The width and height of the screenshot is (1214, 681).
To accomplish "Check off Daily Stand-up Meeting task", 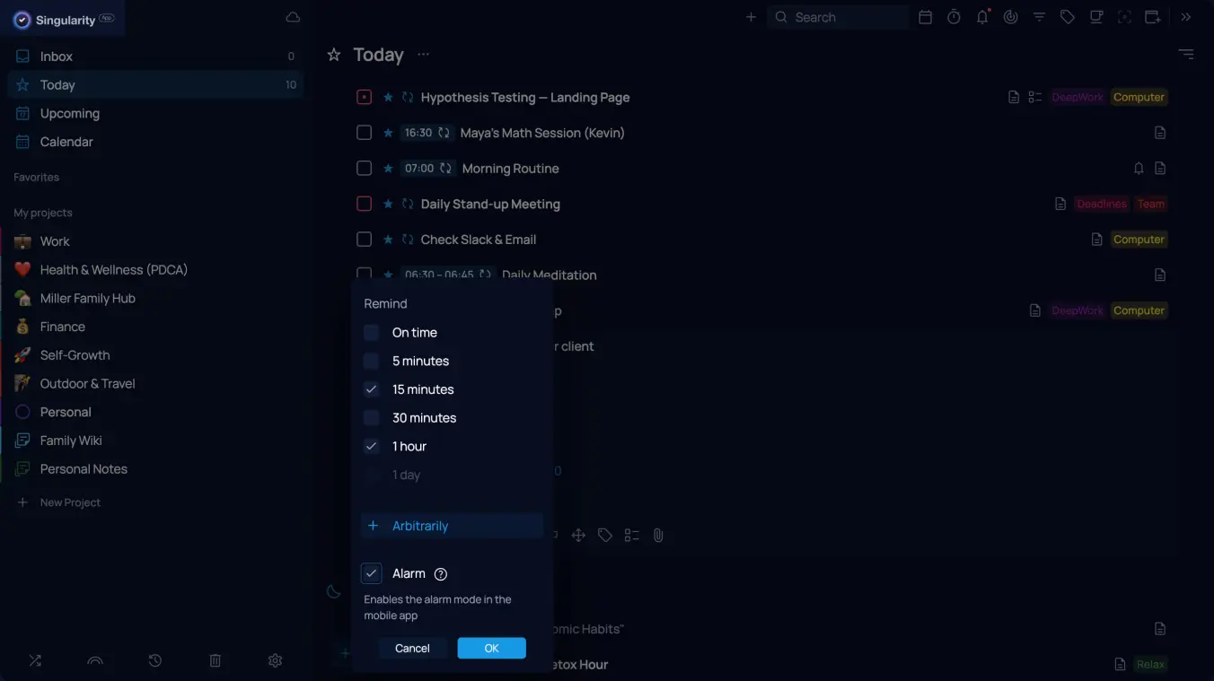I will tap(364, 204).
